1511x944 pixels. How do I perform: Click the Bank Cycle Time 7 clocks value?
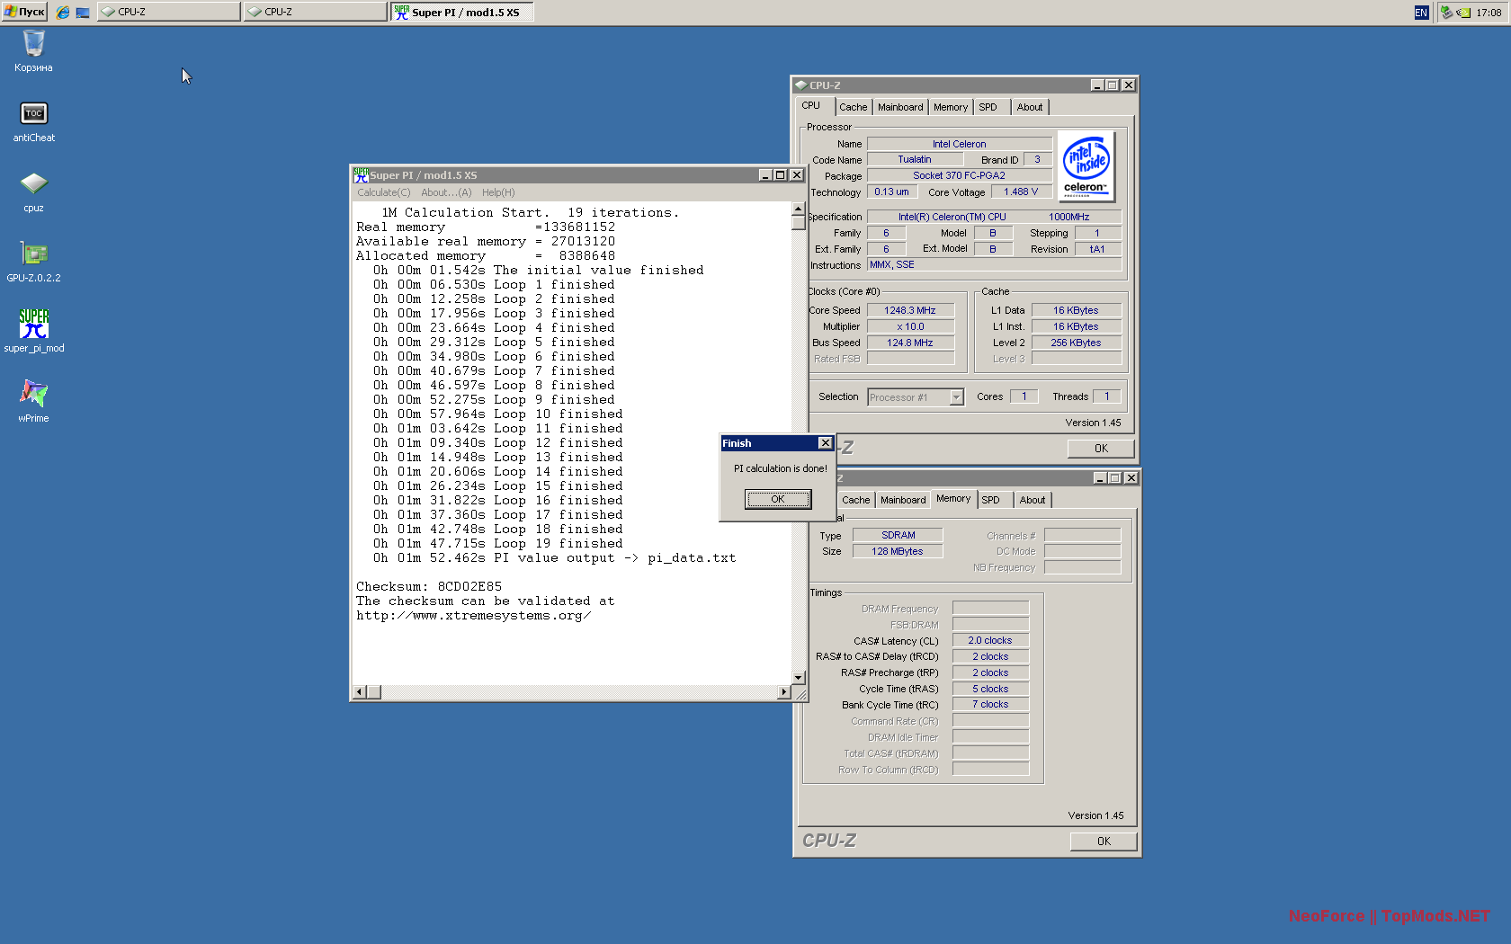(990, 705)
